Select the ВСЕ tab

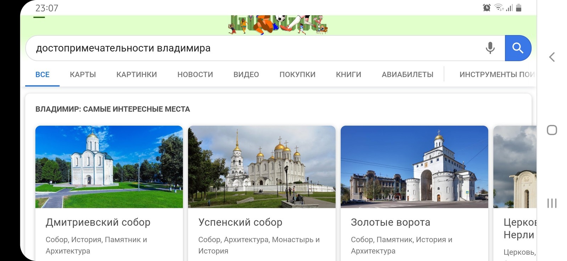click(43, 75)
